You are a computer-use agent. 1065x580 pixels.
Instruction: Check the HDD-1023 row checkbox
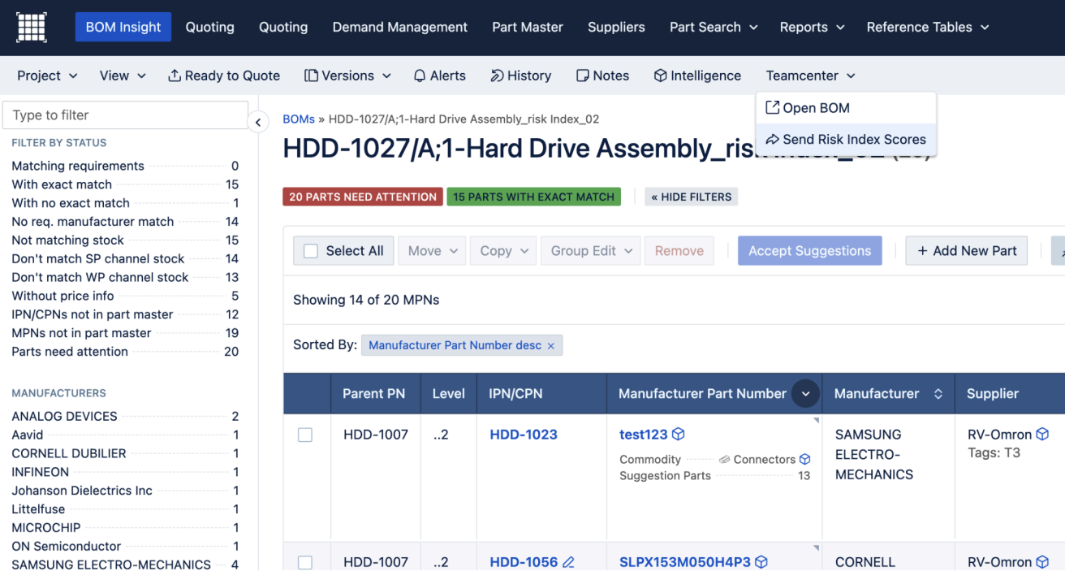pyautogui.click(x=305, y=435)
